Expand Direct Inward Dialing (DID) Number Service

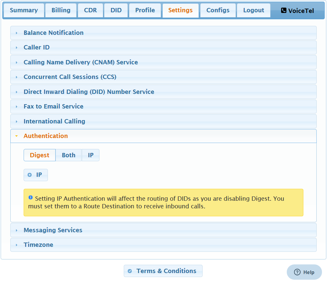click(163, 92)
